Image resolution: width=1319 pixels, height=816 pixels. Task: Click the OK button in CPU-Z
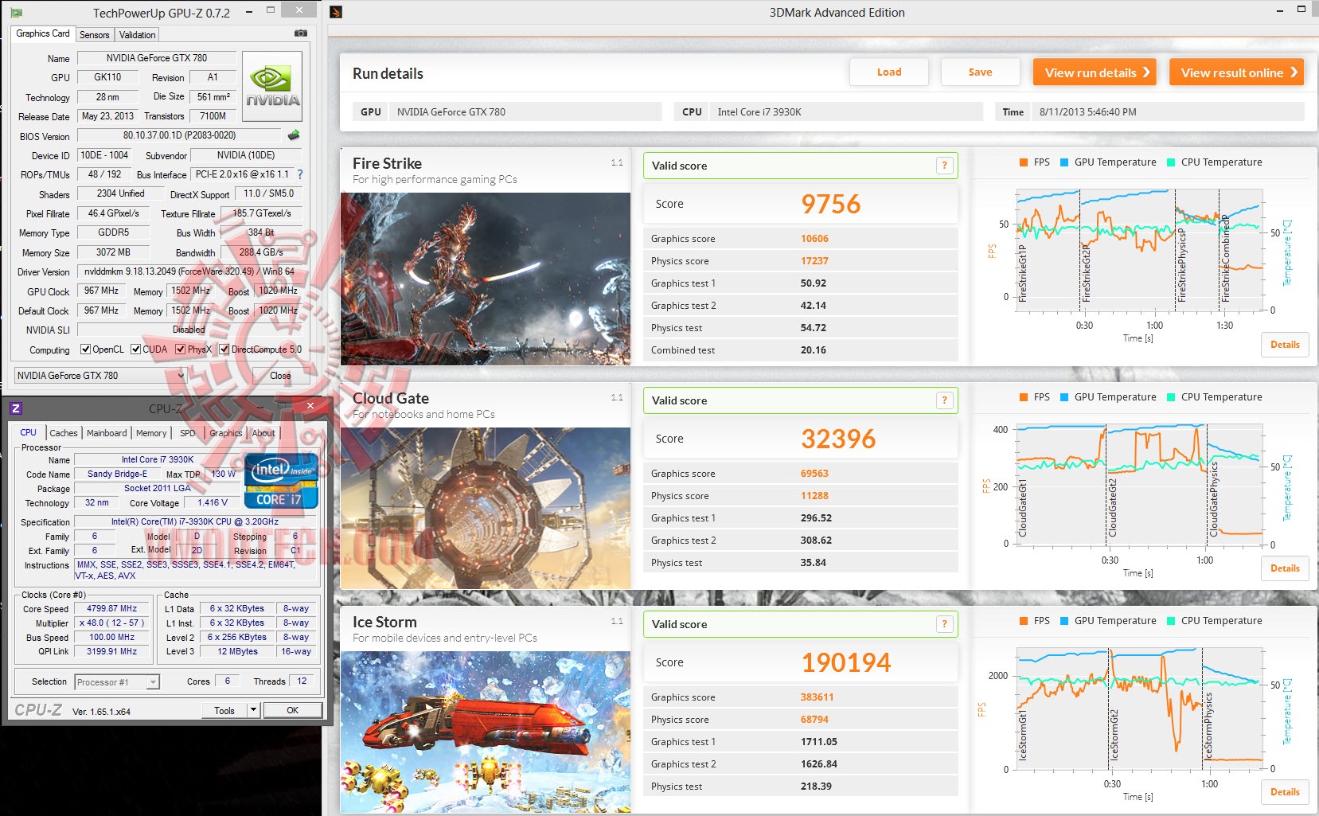point(293,710)
